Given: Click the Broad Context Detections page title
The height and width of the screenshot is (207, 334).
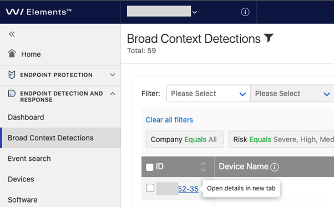Looking at the screenshot, I should tap(194, 39).
